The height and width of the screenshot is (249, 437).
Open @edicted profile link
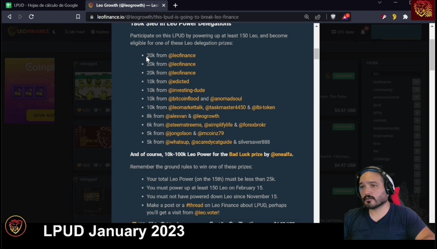[x=179, y=82]
